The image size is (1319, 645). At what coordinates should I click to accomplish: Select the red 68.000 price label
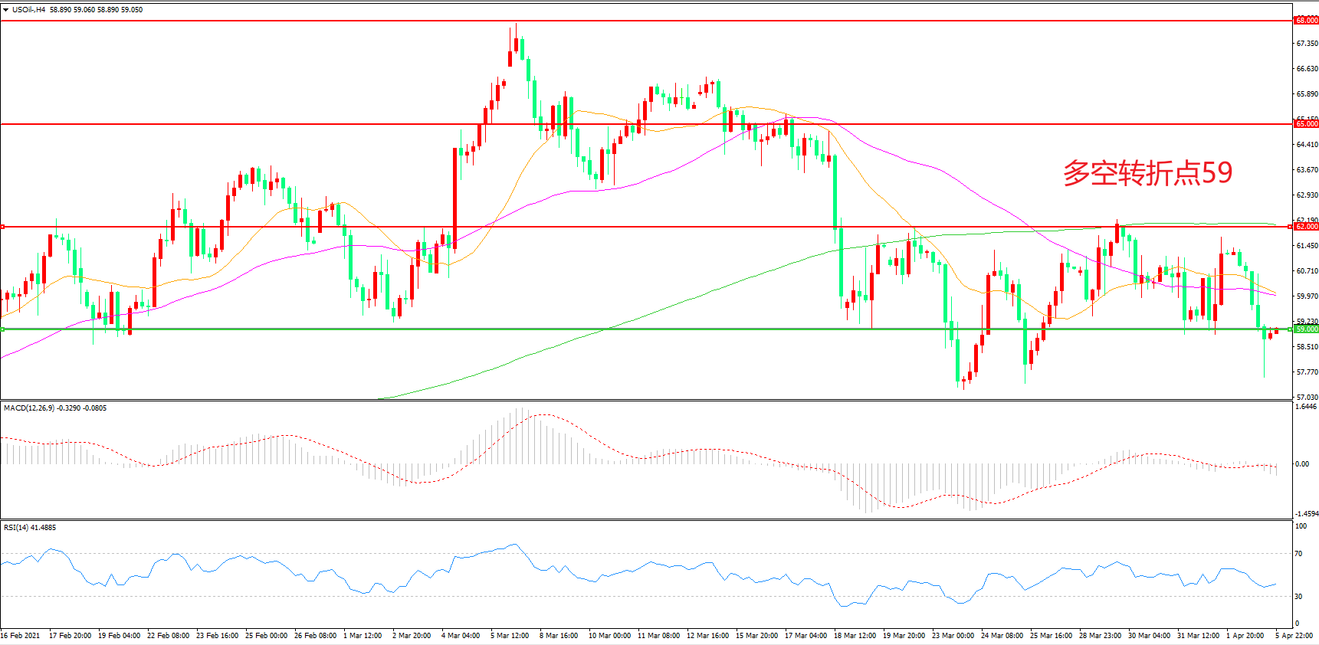tap(1306, 21)
